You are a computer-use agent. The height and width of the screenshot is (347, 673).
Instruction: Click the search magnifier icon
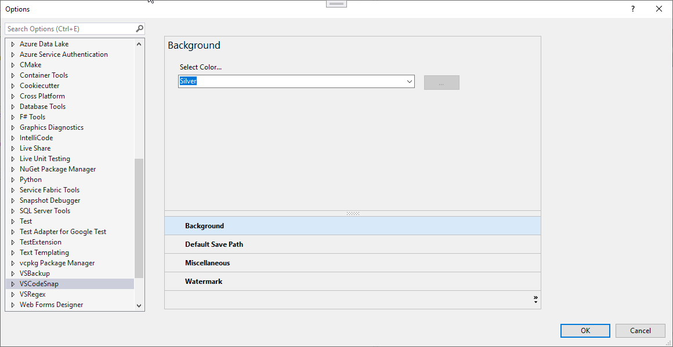click(139, 28)
